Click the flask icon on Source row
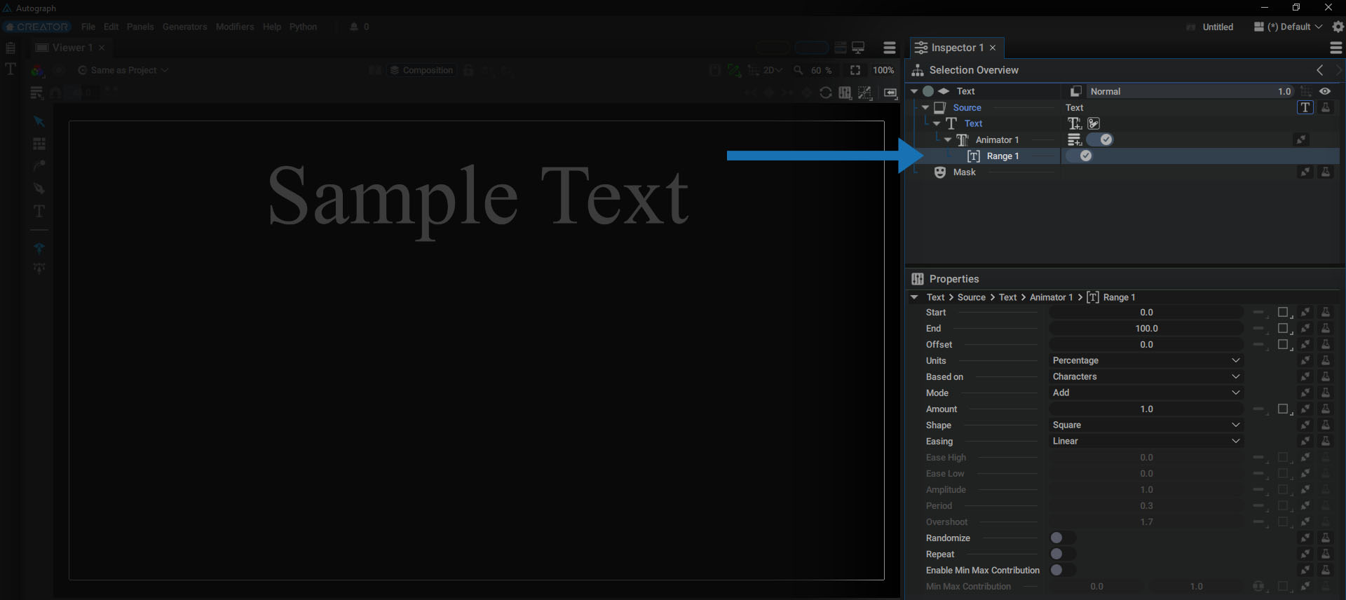 1326,107
